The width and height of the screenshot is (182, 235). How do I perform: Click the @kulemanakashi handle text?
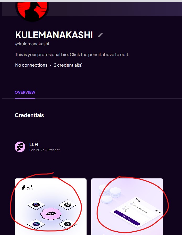pyautogui.click(x=32, y=44)
